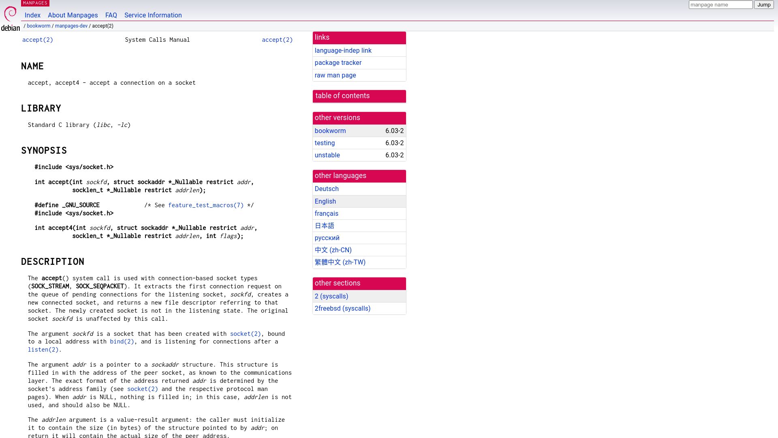Click the Debian swirl logo
The height and width of the screenshot is (438, 778).
tap(10, 19)
